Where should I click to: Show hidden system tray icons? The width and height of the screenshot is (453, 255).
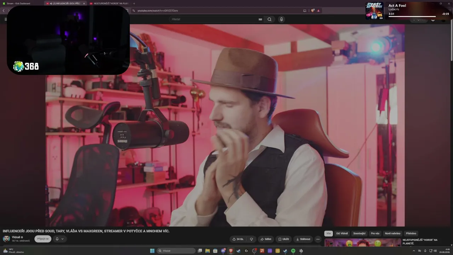[414, 251]
